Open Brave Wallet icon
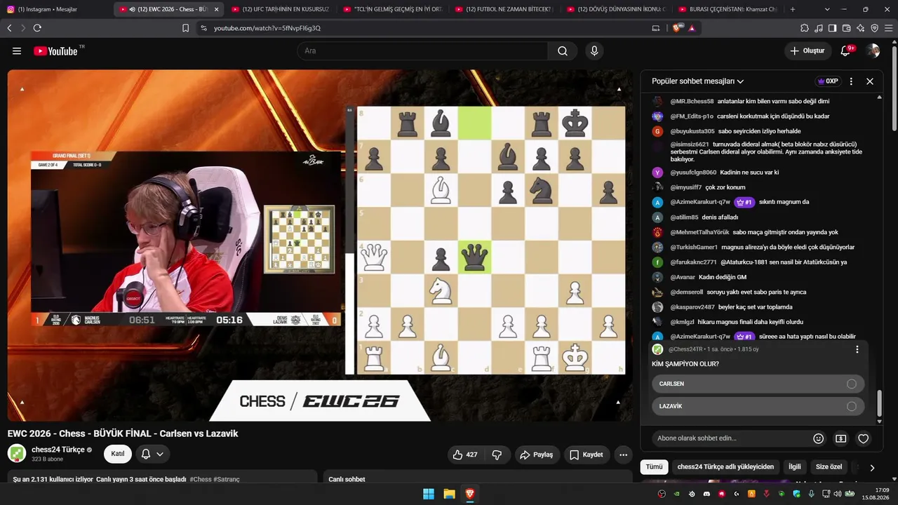The height and width of the screenshot is (505, 898). point(846,28)
